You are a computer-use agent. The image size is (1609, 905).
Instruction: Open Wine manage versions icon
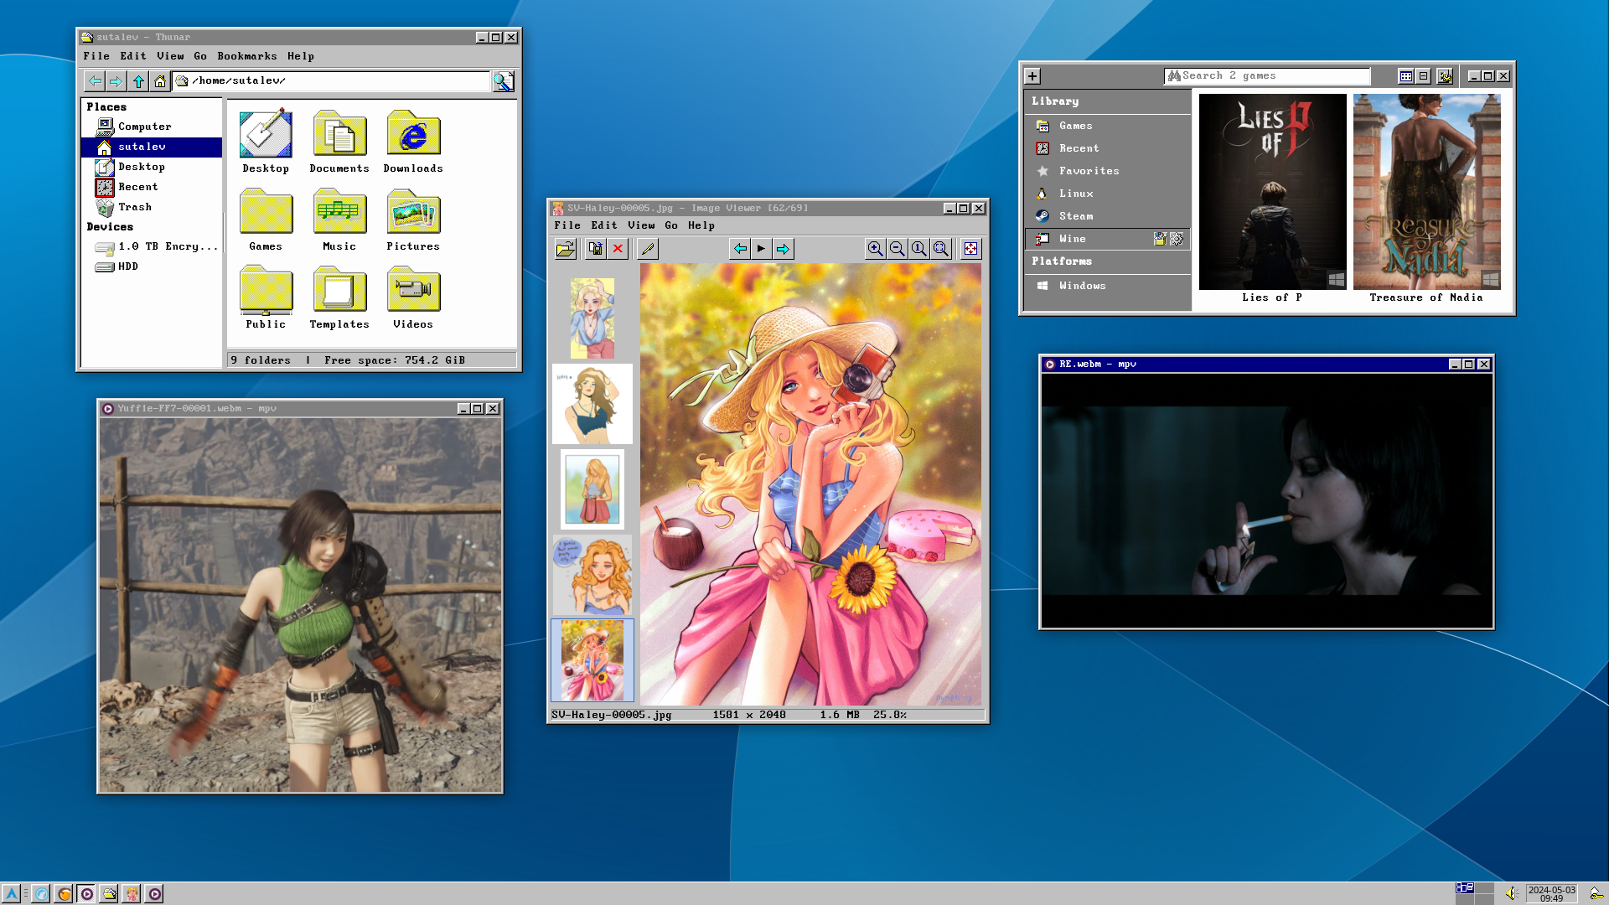point(1160,239)
